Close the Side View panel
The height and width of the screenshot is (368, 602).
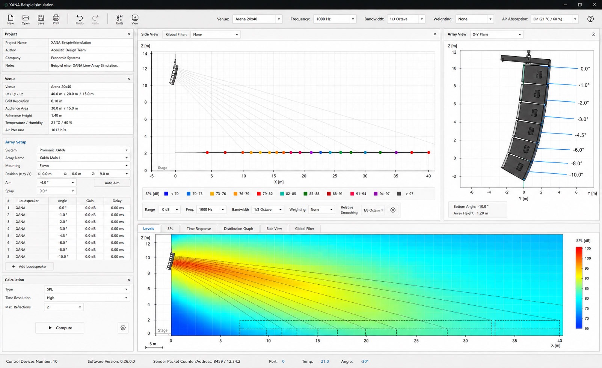[435, 35]
